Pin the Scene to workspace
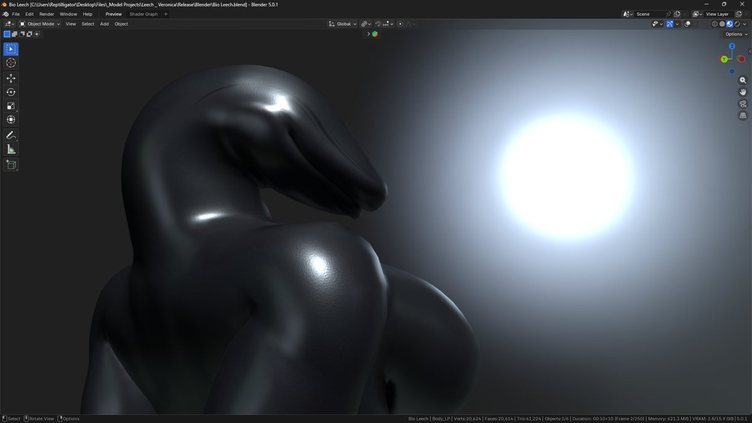 [x=668, y=14]
